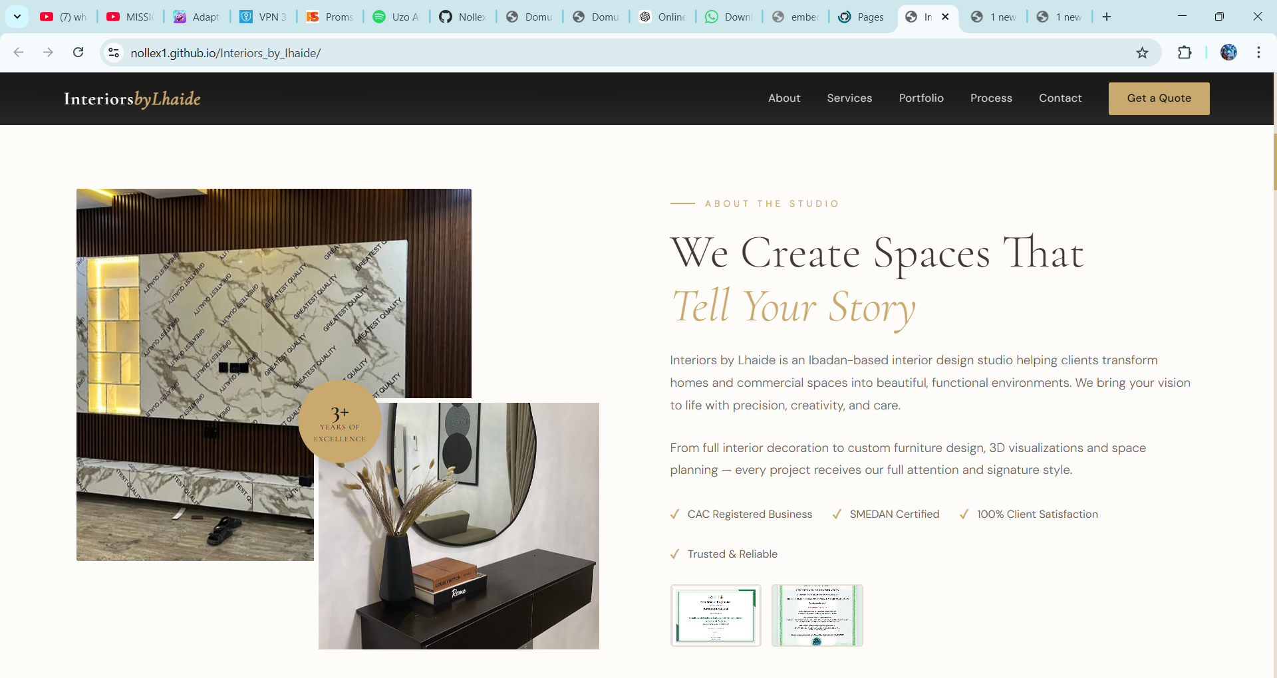Viewport: 1277px width, 678px height.
Task: Open the About navigation link
Action: tap(784, 98)
